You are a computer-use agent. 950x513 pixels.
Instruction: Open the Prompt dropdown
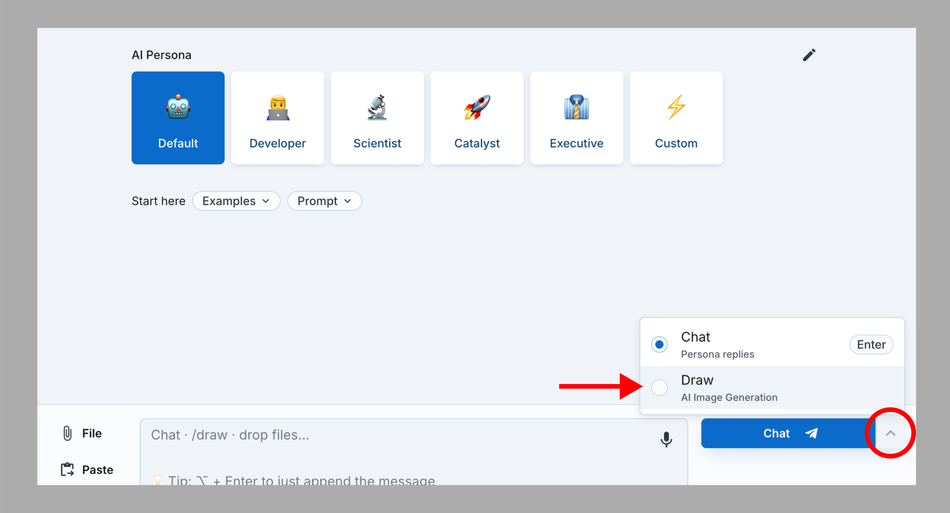point(324,201)
